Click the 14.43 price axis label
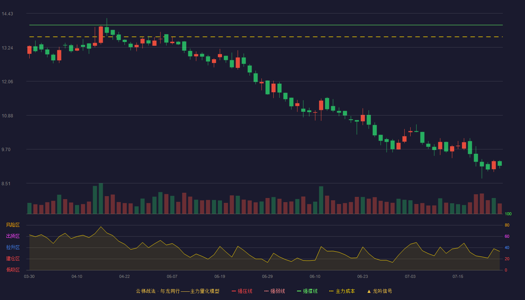 click(x=7, y=14)
